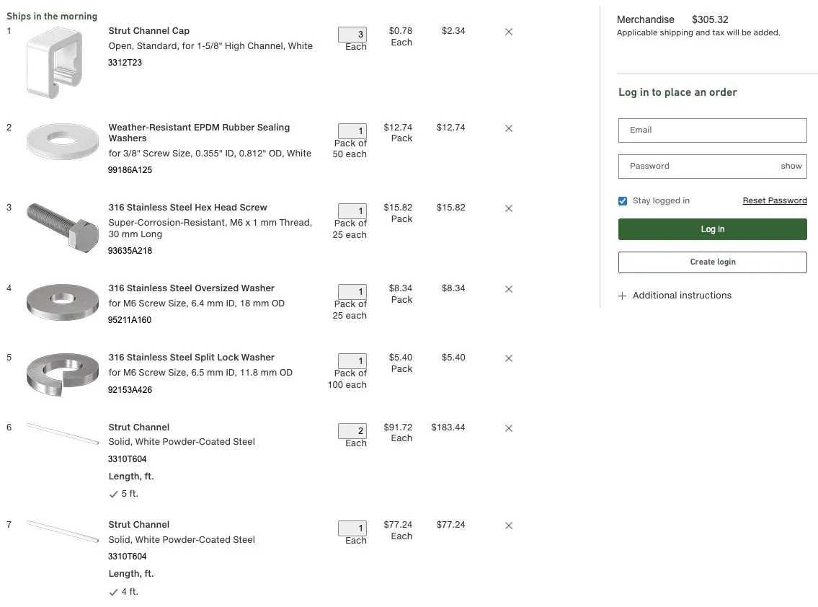Click the Email input field
This screenshot has height=607, width=818.
[x=713, y=130]
